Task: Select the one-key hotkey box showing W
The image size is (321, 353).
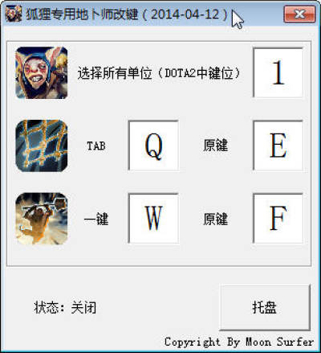Action: (153, 219)
